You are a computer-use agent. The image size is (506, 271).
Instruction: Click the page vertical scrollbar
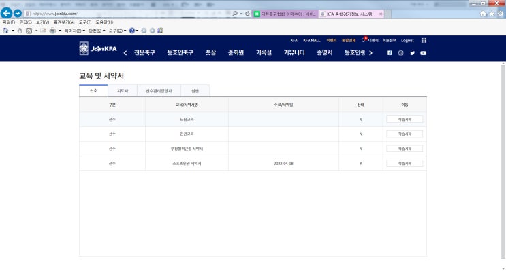click(503, 161)
